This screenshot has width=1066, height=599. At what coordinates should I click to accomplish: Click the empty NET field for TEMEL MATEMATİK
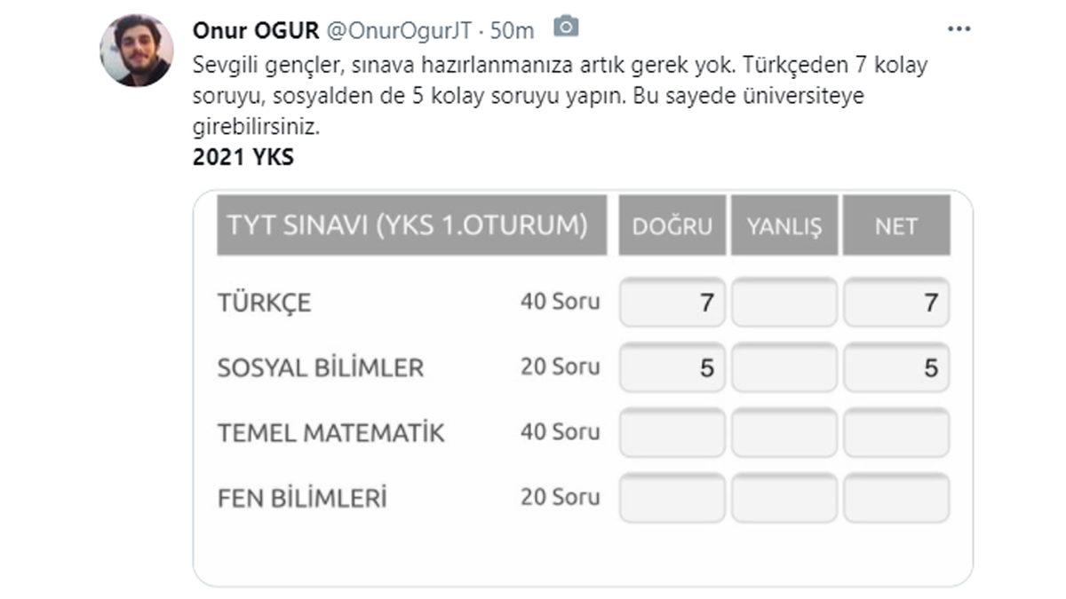[x=897, y=432]
